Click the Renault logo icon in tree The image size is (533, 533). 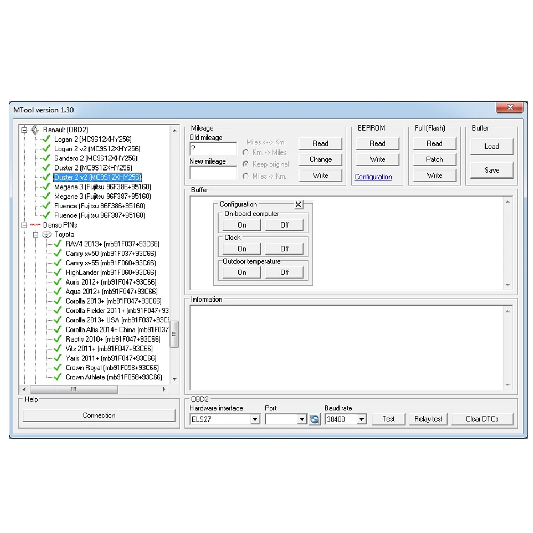coord(35,130)
